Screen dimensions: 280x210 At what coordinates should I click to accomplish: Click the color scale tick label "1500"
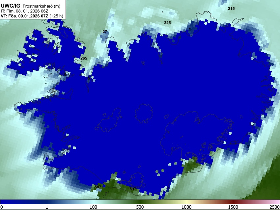tap(233, 207)
